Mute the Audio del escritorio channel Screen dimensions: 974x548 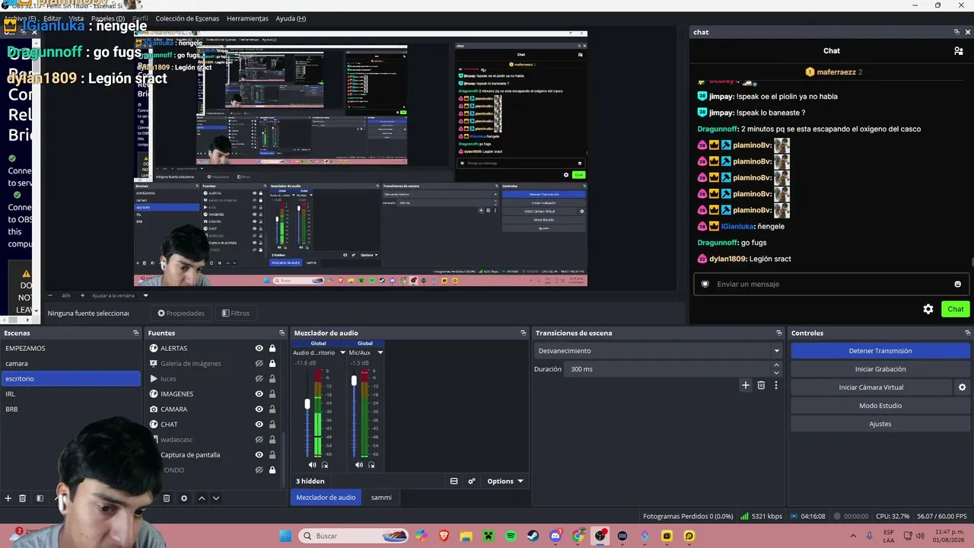click(313, 465)
